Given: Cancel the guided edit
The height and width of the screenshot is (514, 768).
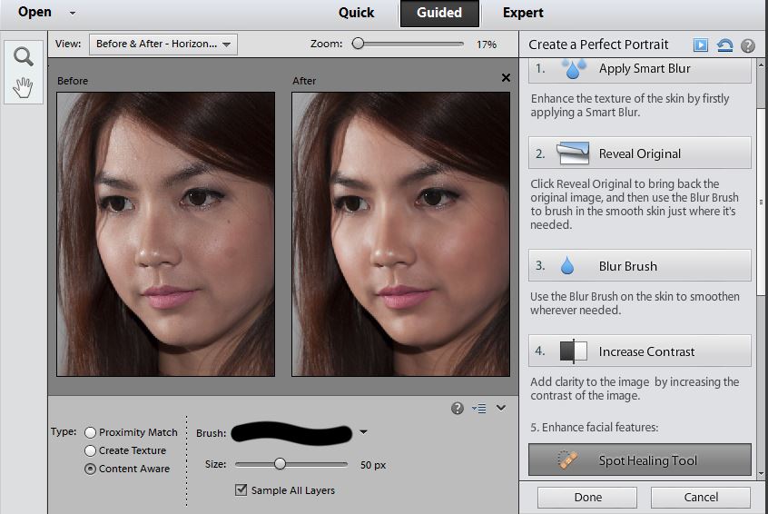Looking at the screenshot, I should pyautogui.click(x=701, y=498).
